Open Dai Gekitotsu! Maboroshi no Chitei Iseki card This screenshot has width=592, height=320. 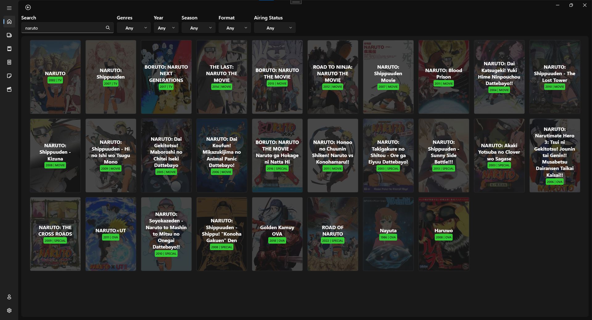(x=166, y=156)
